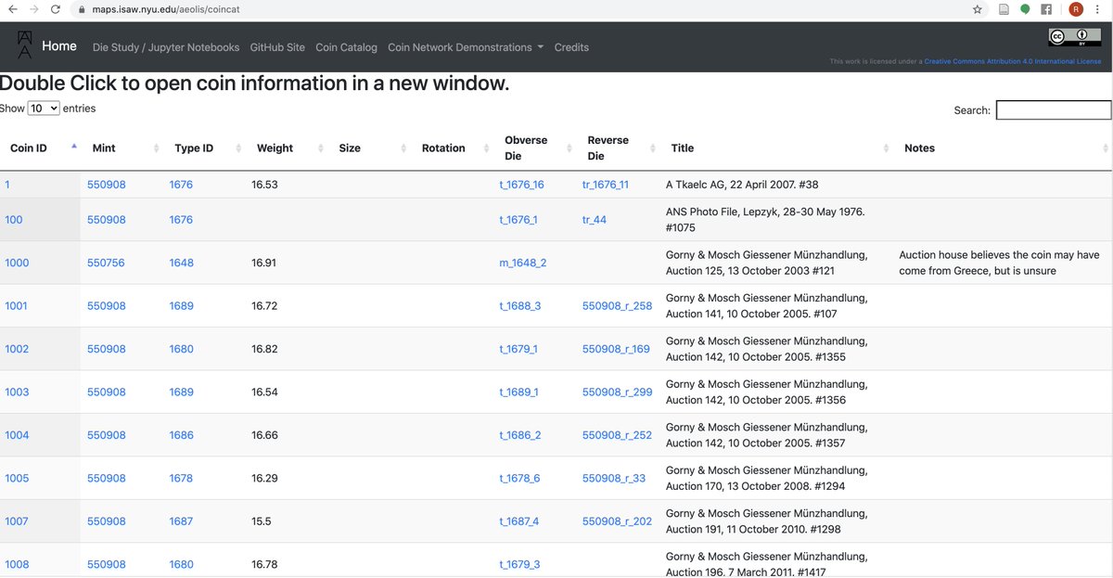This screenshot has height=578, width=1113.
Task: Sort table by Size column
Action: pos(370,148)
